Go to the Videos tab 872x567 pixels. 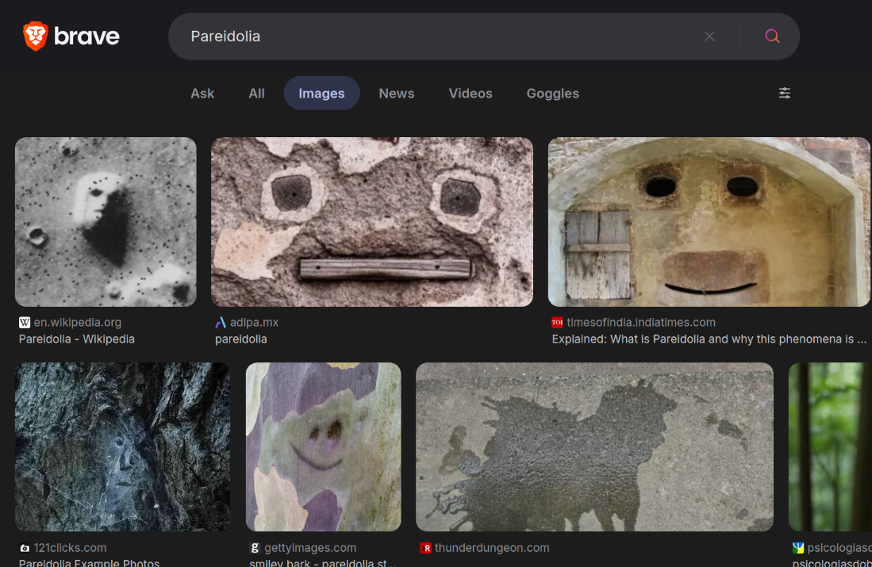pyautogui.click(x=471, y=94)
